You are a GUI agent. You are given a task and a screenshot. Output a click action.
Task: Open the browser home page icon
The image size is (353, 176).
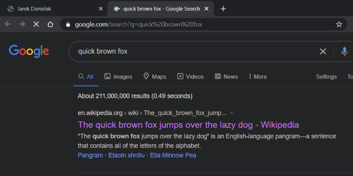(x=50, y=24)
